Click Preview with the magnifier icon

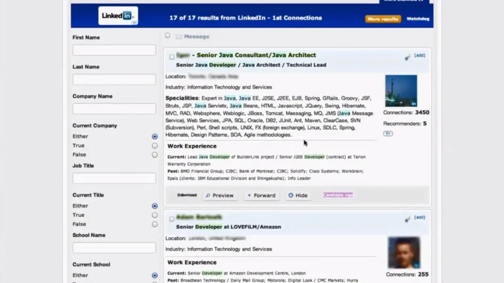(220, 195)
